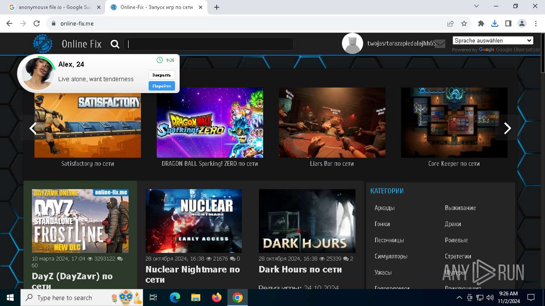Open the taskbar clock showing 9:26 AM
This screenshot has width=545, height=306.
[x=508, y=297]
